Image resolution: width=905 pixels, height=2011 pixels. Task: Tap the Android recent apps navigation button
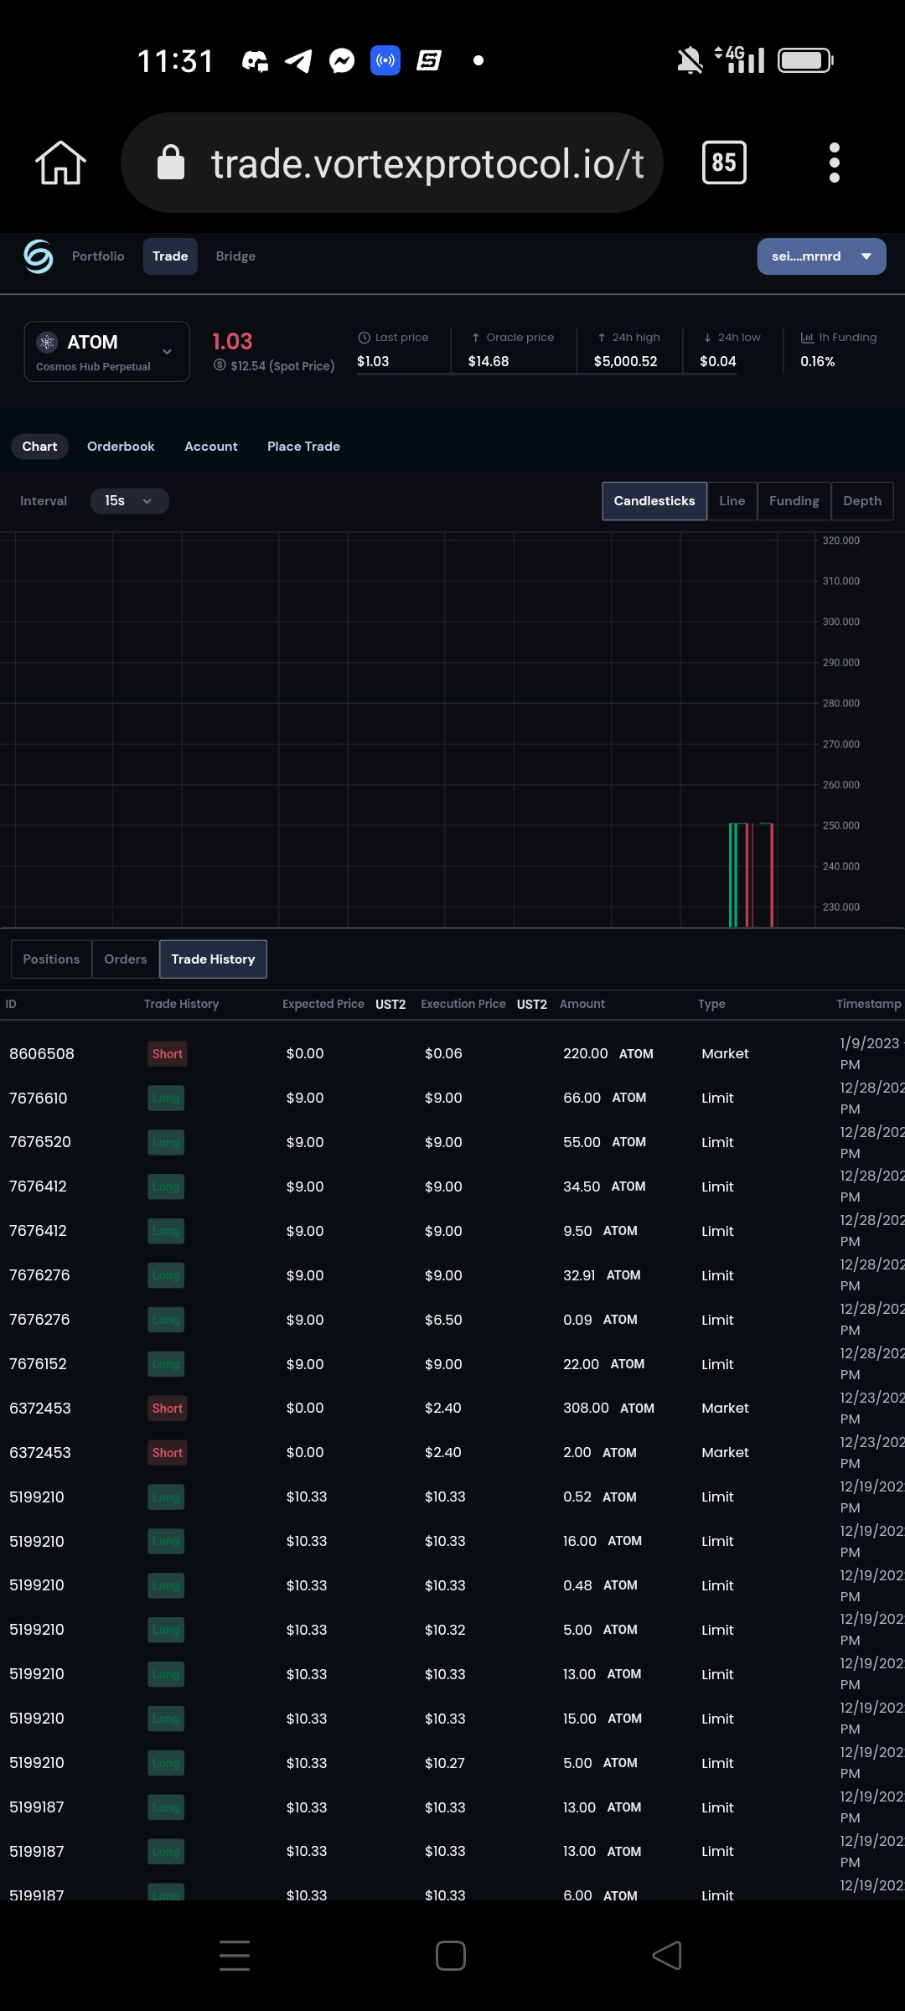(x=235, y=1956)
